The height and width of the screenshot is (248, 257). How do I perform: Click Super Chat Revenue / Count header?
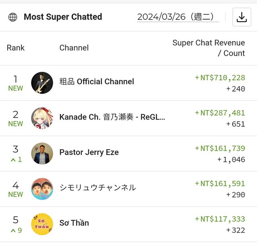[x=208, y=48]
